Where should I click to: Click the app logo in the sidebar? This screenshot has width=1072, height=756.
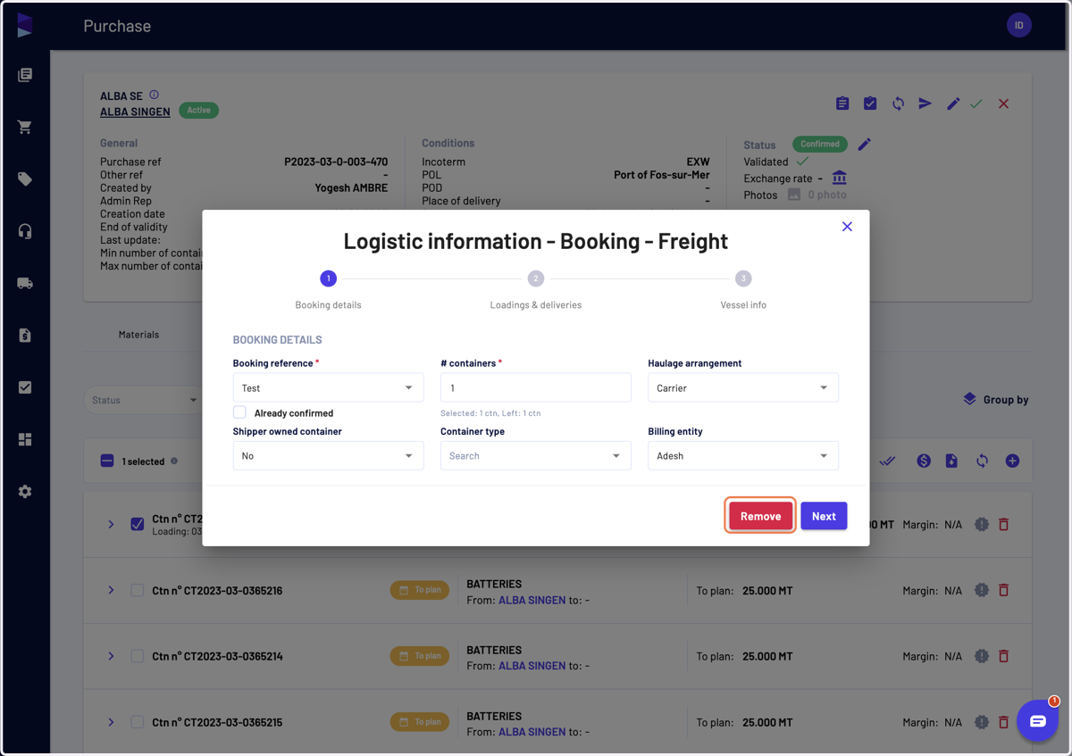pos(25,25)
